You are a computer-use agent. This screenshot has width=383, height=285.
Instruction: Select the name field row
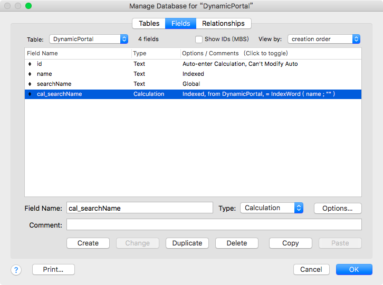pyautogui.click(x=193, y=74)
